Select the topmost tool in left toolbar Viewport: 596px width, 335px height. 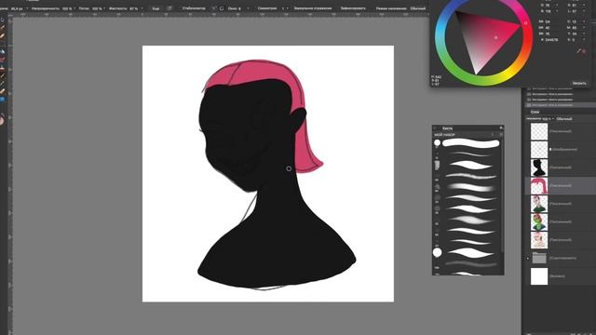(x=2, y=20)
